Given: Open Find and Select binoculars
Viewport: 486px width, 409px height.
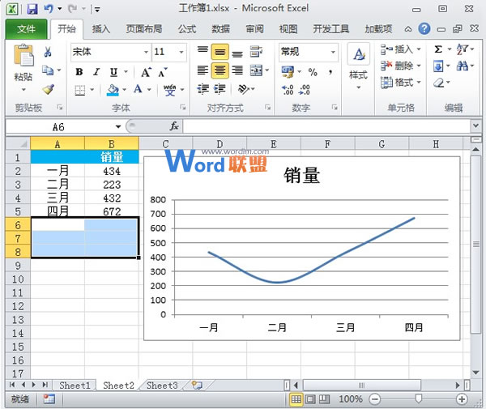Looking at the screenshot, I should [463, 66].
